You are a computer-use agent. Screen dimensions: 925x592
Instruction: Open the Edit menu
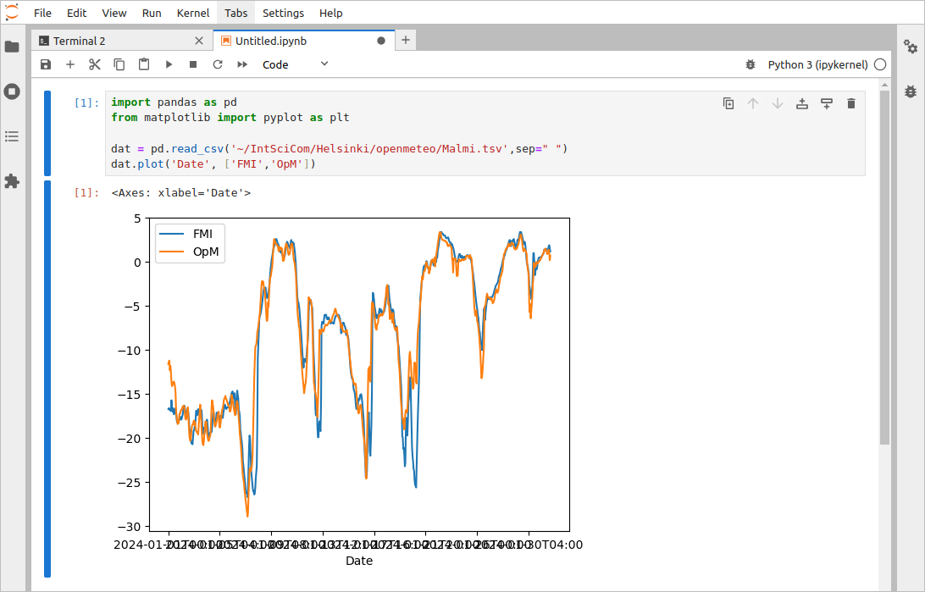coord(77,13)
